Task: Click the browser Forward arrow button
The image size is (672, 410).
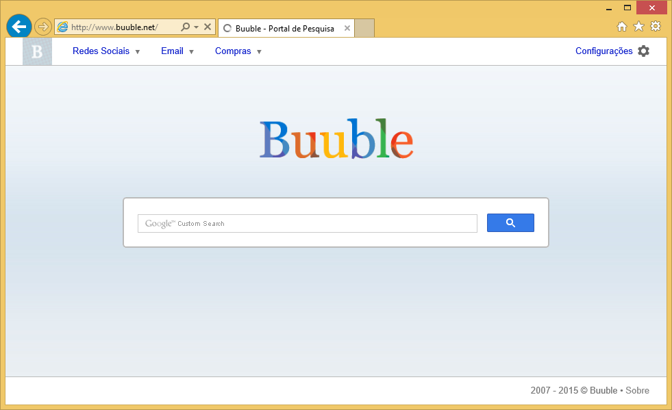Action: click(43, 27)
